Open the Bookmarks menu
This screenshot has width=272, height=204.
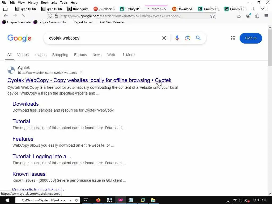49,3
